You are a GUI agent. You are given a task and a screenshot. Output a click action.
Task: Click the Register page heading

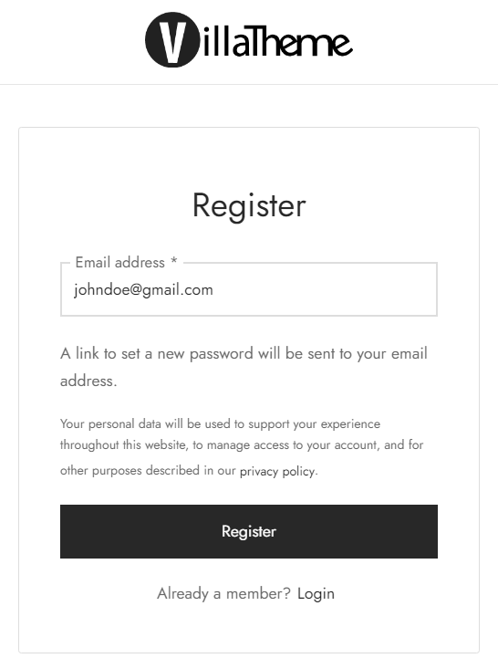click(x=249, y=205)
